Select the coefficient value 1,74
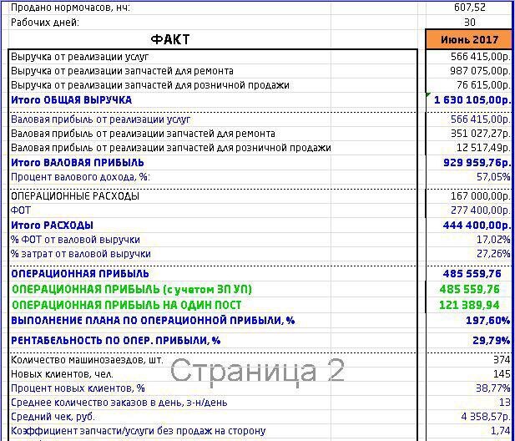515x441 pixels. (501, 431)
